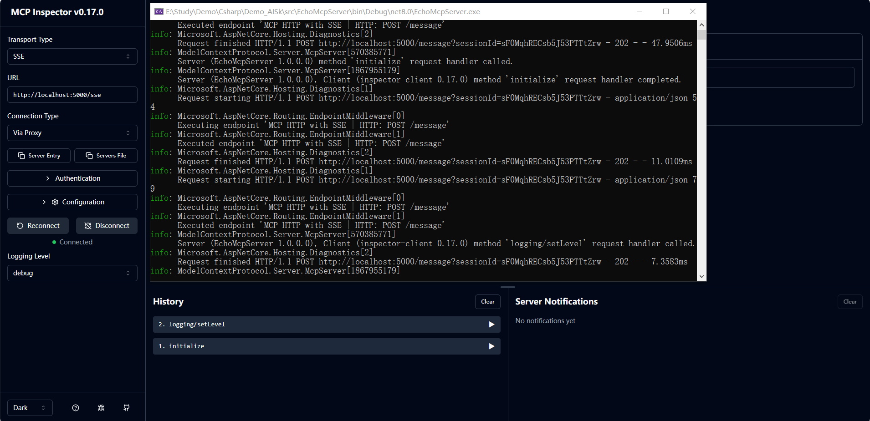Open the debugging guide bug icon
The height and width of the screenshot is (421, 870).
(x=101, y=408)
